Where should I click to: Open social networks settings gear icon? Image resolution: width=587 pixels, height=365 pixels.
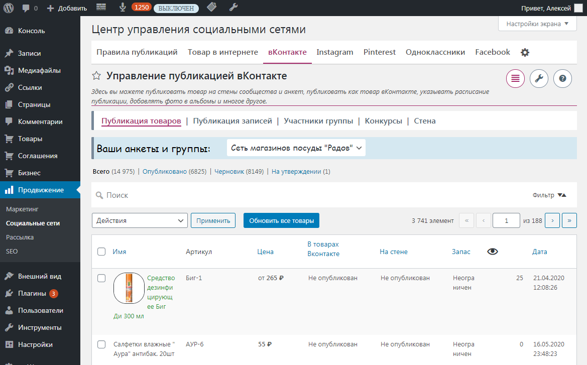525,52
